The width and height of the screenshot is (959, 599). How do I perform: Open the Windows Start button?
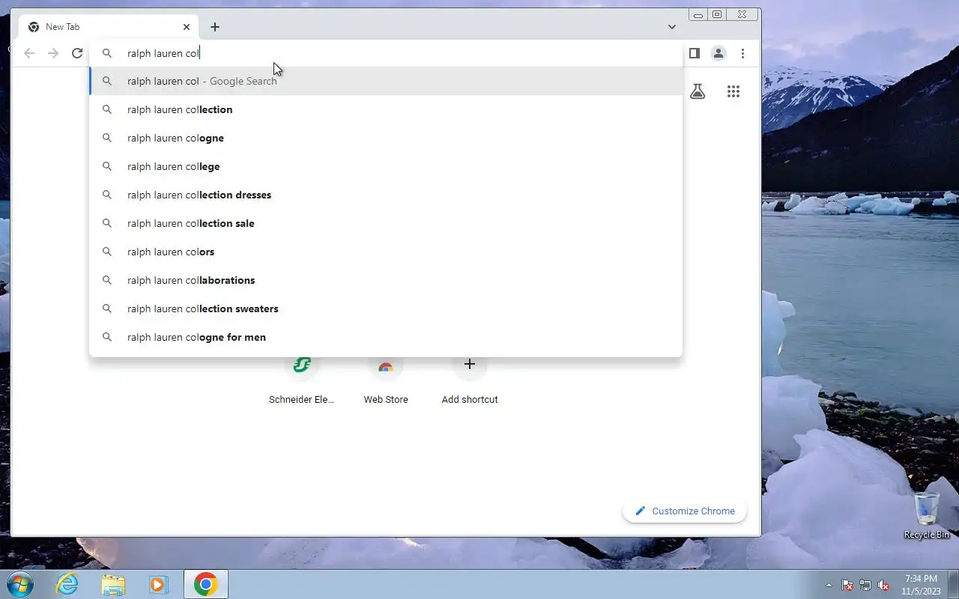point(19,584)
